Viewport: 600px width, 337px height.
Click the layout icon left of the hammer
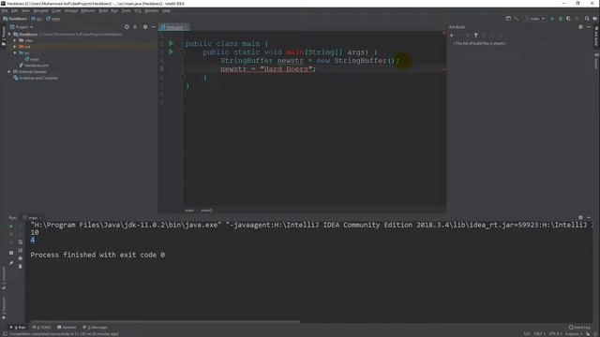[508, 19]
